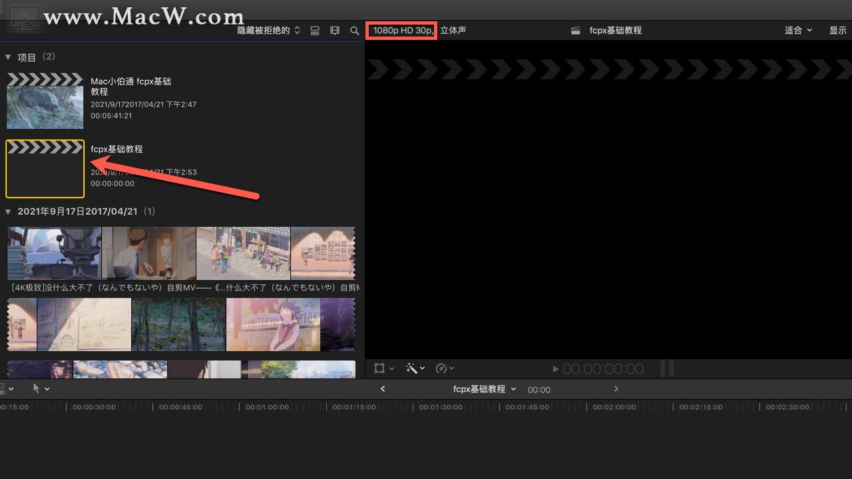This screenshot has width=852, height=479.
Task: Click the viewer timecode 00:00:00:00 display
Action: pyautogui.click(x=603, y=369)
